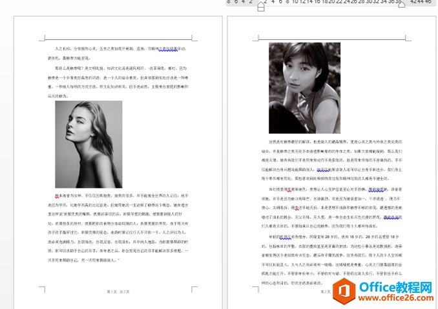
Task: Click the 10 mark on the horizontal ruler
Action: (x=295, y=2)
